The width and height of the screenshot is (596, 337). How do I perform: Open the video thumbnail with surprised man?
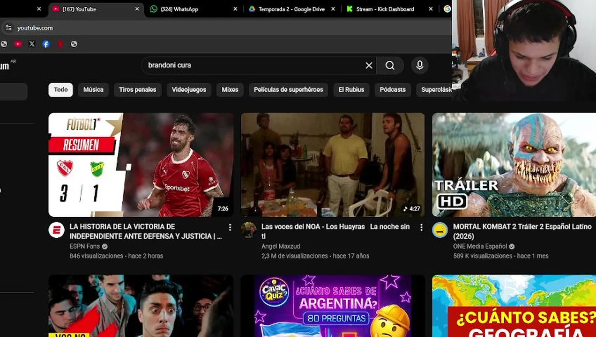click(141, 306)
